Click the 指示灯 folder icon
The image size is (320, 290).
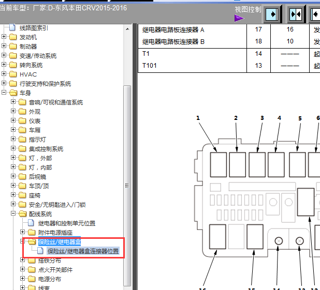pyautogui.click(x=22, y=139)
